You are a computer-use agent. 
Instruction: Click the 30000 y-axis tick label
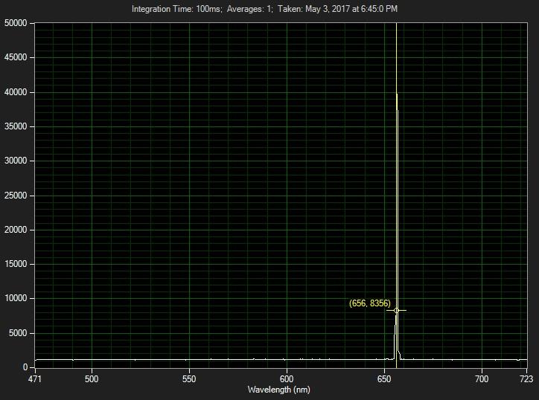(16, 161)
